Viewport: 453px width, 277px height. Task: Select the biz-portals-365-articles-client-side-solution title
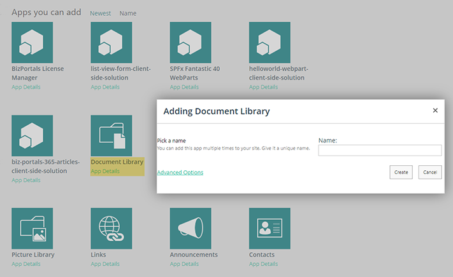(x=46, y=166)
